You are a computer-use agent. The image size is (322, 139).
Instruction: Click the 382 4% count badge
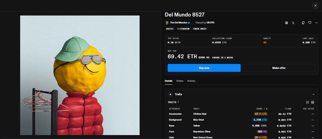[262, 131]
